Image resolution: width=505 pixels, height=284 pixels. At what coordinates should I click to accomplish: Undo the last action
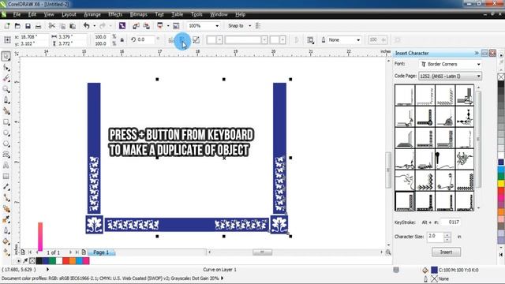click(86, 26)
